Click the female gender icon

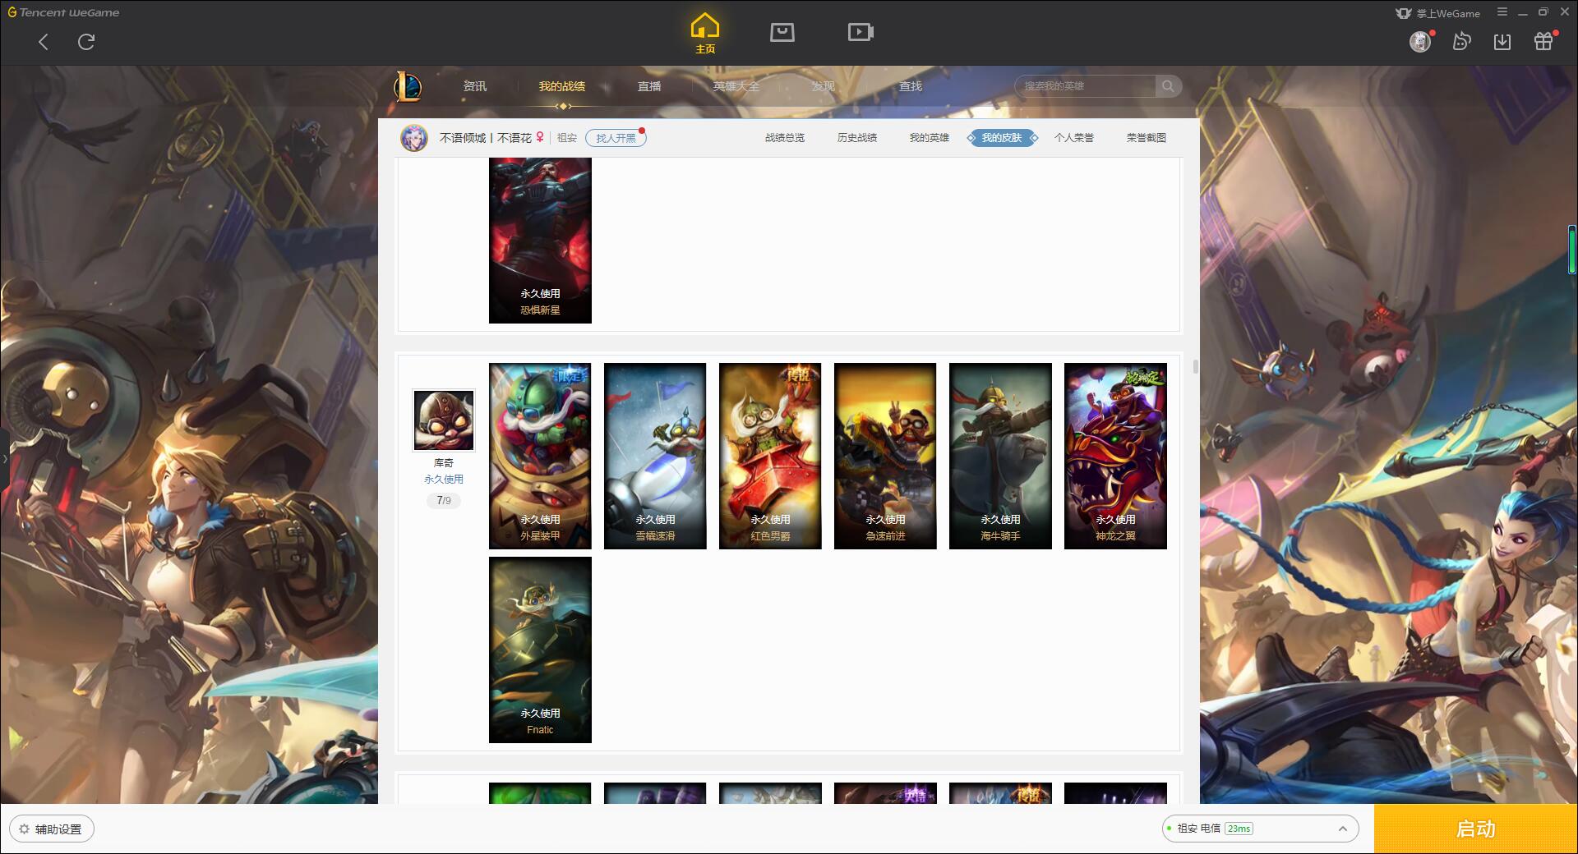tap(540, 138)
